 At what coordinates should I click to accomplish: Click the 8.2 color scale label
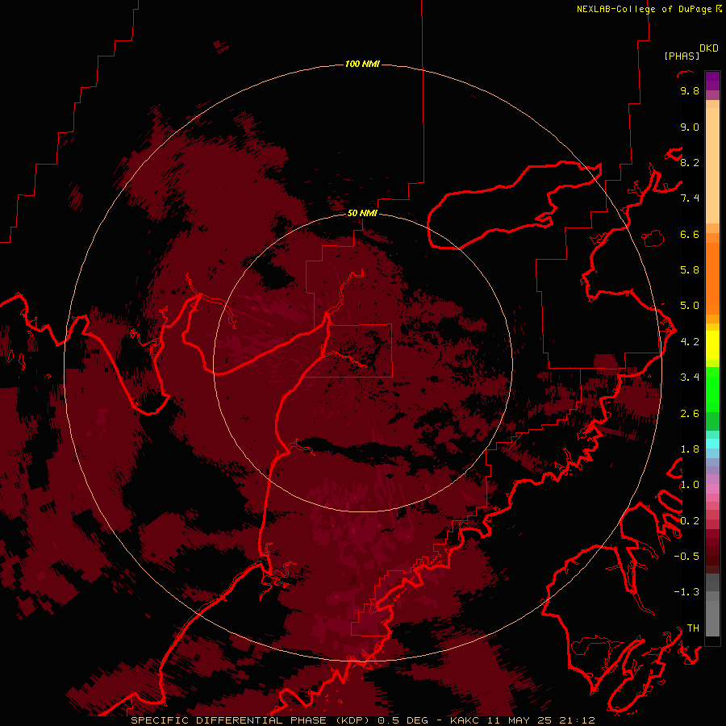pos(690,162)
